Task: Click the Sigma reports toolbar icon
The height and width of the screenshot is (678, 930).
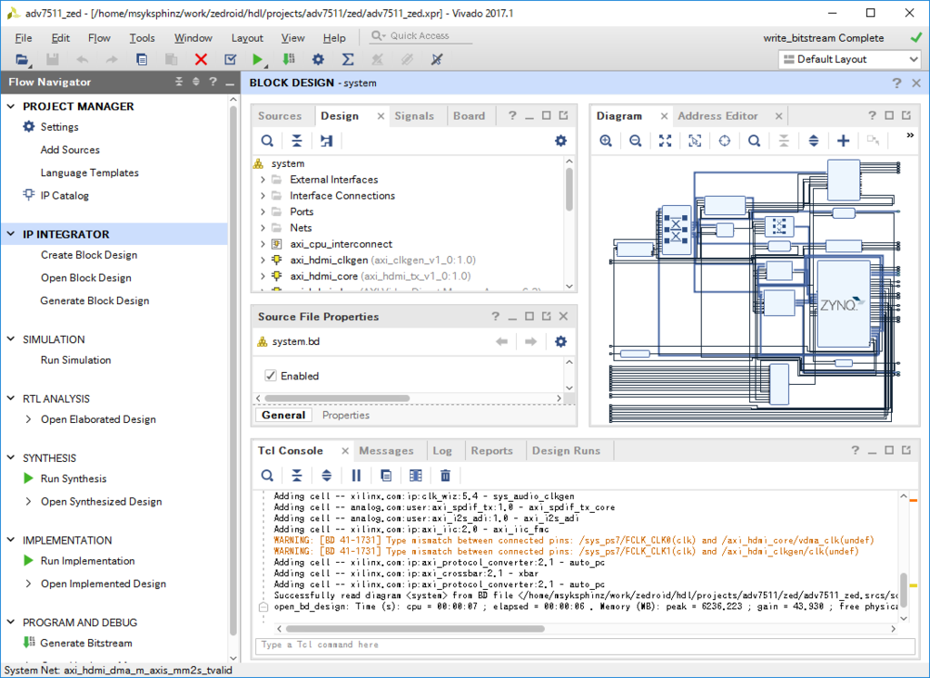Action: pyautogui.click(x=348, y=59)
